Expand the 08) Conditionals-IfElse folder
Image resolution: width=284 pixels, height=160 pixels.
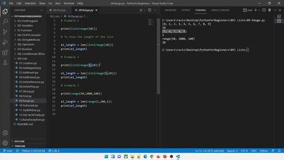click(x=31, y=54)
